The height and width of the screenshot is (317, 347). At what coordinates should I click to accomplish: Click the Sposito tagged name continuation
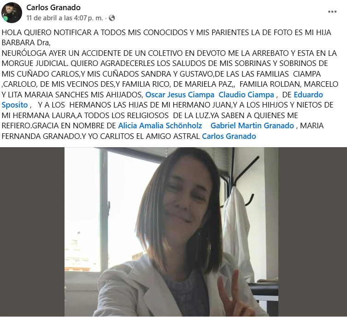click(x=15, y=105)
